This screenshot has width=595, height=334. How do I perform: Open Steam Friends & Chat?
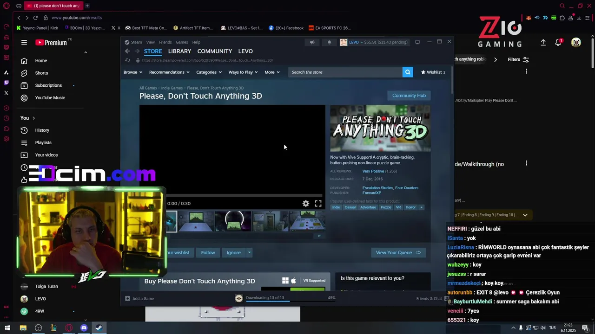[432, 298]
